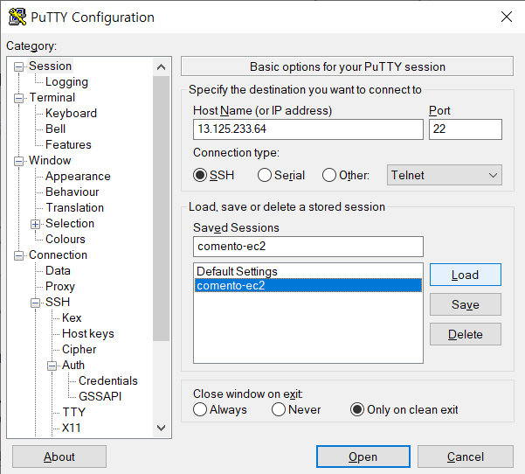Click the Cancel button
This screenshot has height=474, width=525.
pyautogui.click(x=466, y=457)
